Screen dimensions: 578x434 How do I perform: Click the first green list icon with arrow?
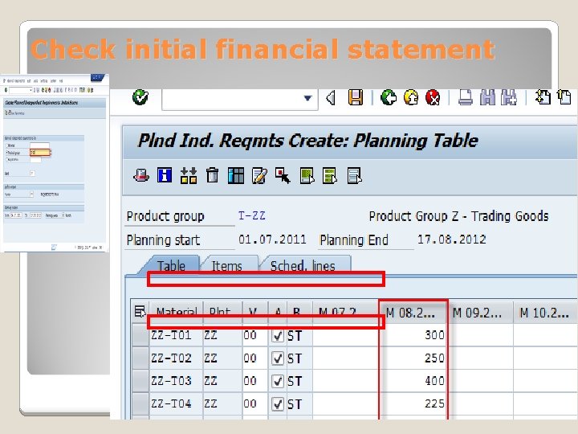(x=307, y=175)
